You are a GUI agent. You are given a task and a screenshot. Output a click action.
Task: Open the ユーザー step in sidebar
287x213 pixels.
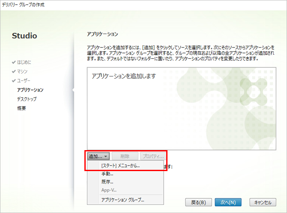[x=24, y=81]
